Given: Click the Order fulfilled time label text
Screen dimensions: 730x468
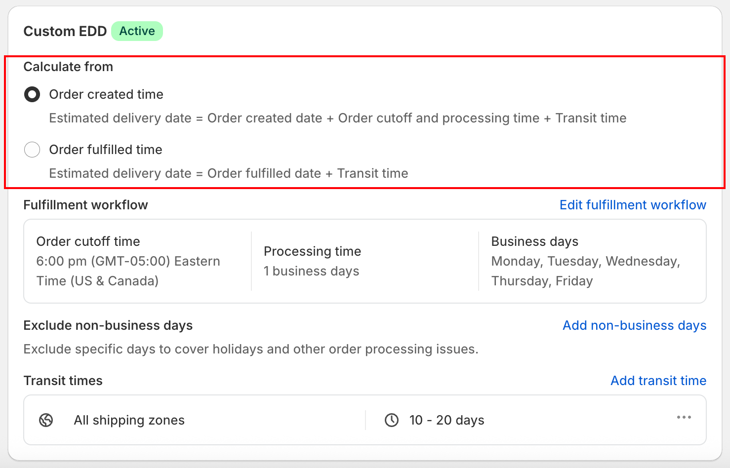Looking at the screenshot, I should click(106, 150).
